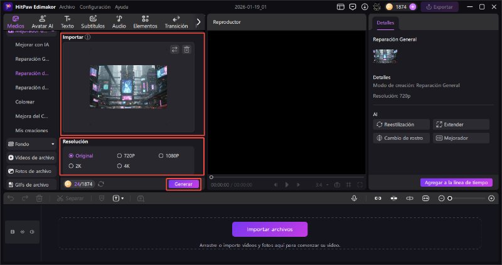Delete the imported image with trash icon
502x265 pixels.
pos(186,49)
